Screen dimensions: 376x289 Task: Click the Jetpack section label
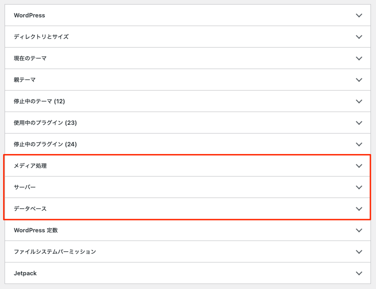point(25,273)
